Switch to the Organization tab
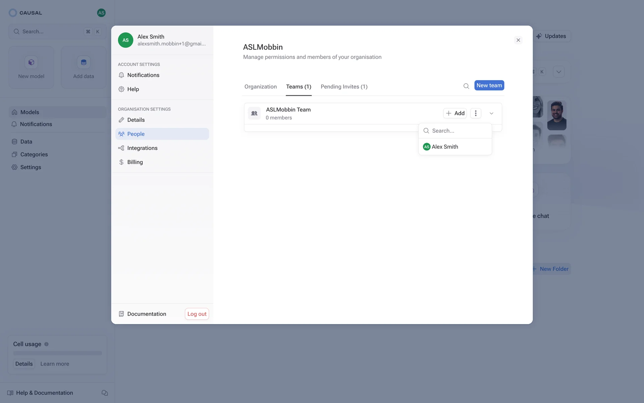 point(260,87)
